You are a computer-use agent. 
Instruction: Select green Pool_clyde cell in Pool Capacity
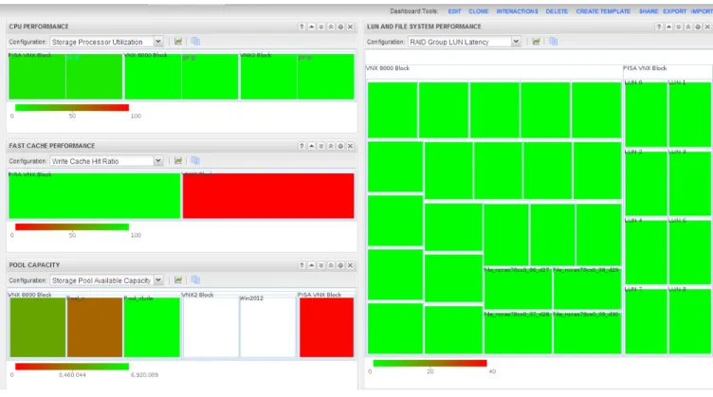pyautogui.click(x=152, y=327)
